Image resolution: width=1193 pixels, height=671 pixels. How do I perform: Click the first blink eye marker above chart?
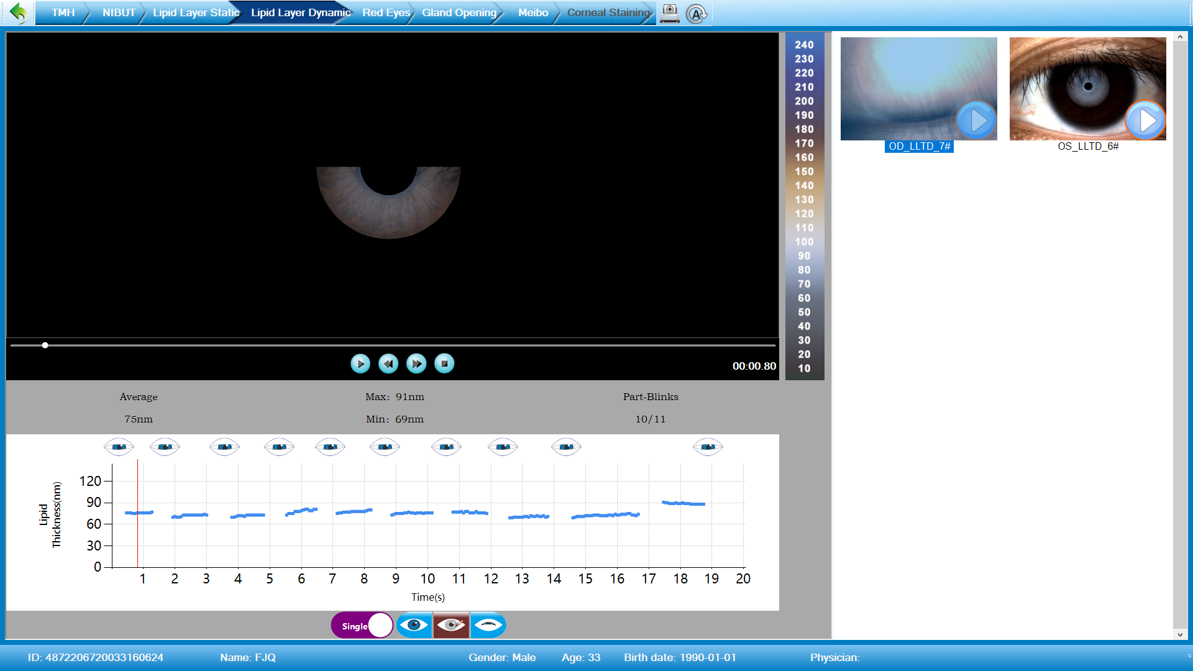tap(119, 447)
